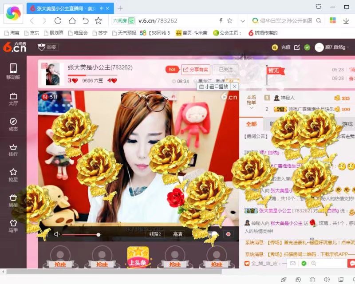Image resolution: width=355 pixels, height=284 pixels.
Task: Click the rocket accelerator icon in status bar
Action: [x=284, y=280]
